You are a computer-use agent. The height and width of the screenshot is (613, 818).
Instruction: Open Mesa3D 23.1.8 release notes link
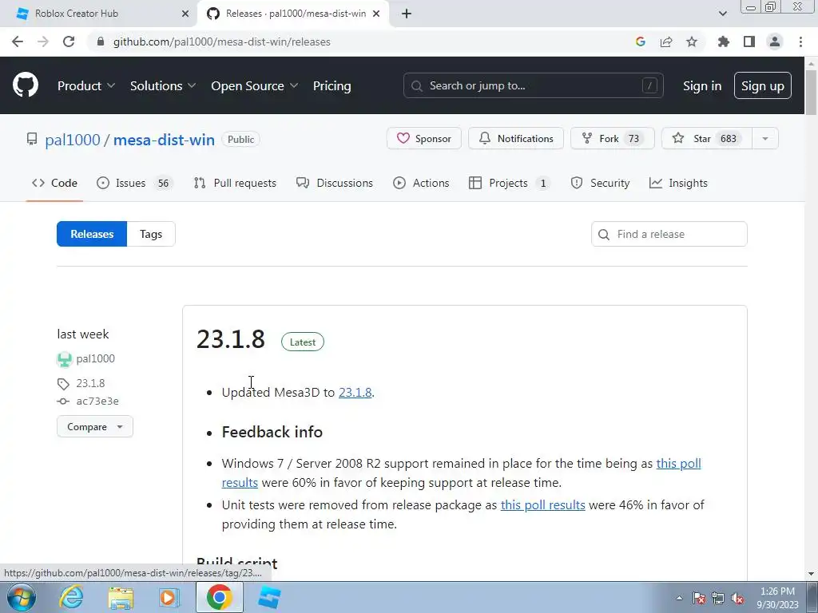coord(355,392)
